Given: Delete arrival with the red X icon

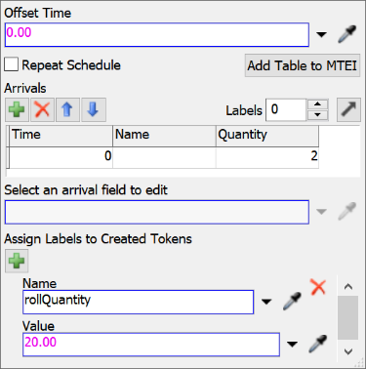Looking at the screenshot, I should pyautogui.click(x=42, y=109).
